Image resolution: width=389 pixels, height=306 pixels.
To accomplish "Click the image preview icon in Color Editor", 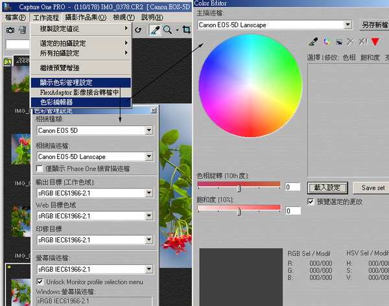I will point(339,42).
